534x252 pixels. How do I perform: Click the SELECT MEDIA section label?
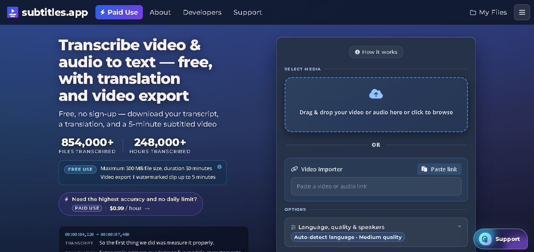(x=302, y=69)
